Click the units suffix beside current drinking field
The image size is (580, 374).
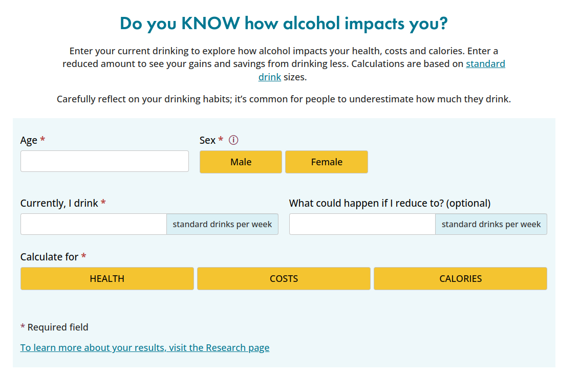[x=222, y=224]
